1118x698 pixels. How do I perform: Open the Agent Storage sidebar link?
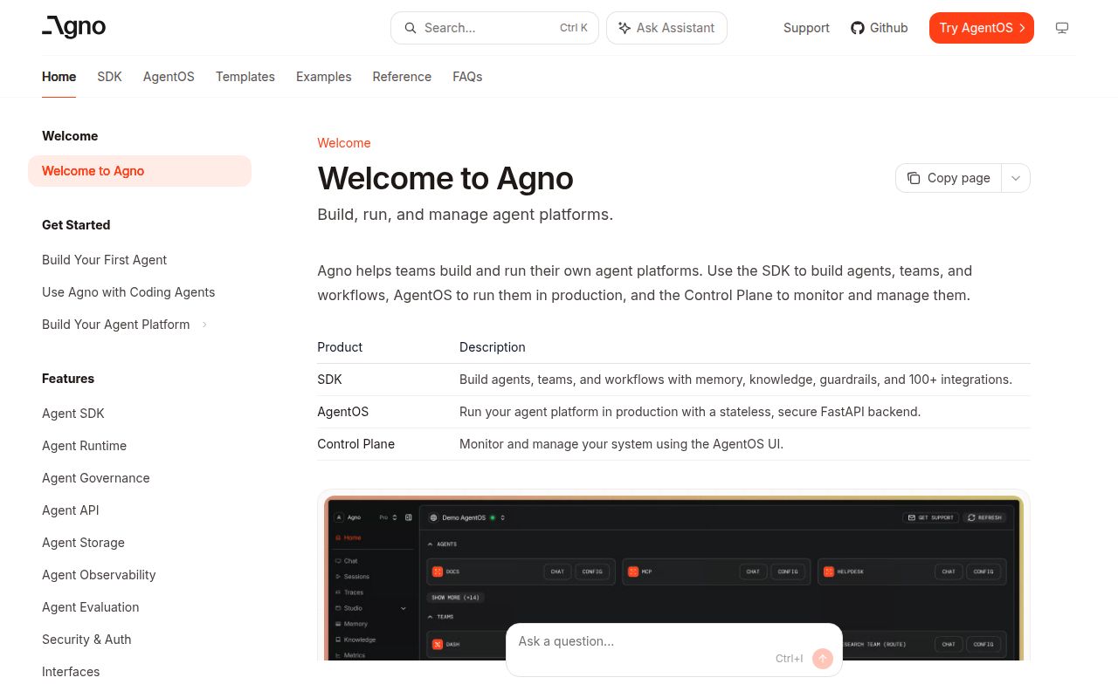(x=83, y=543)
